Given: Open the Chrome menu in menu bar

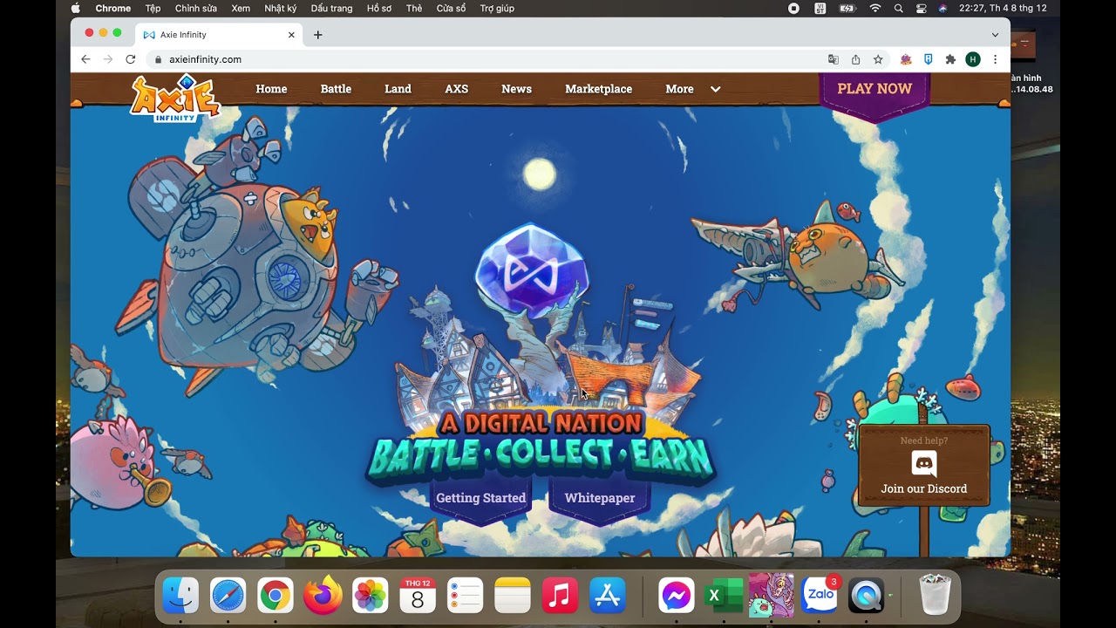Looking at the screenshot, I should click(113, 8).
